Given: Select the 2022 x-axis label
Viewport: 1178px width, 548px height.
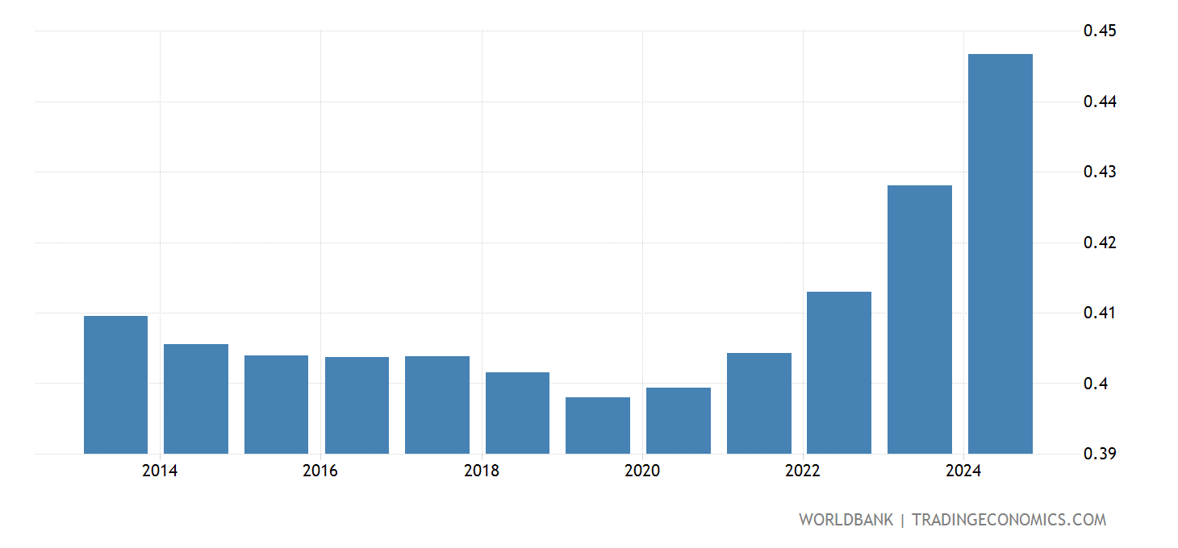Looking at the screenshot, I should point(803,471).
